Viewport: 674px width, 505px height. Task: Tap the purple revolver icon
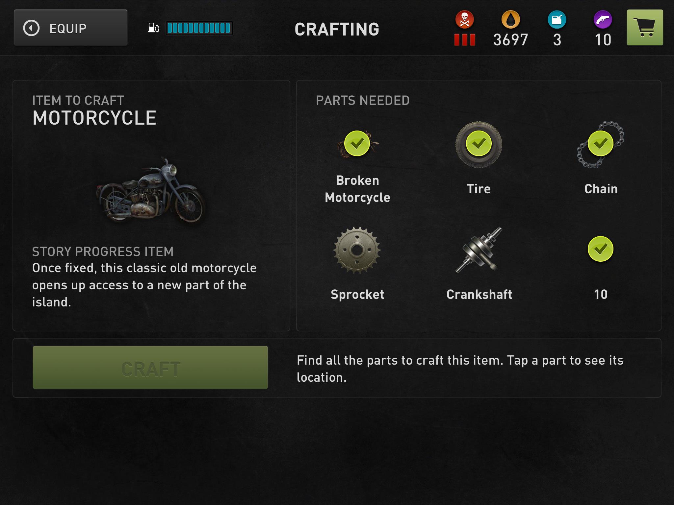pos(603,20)
